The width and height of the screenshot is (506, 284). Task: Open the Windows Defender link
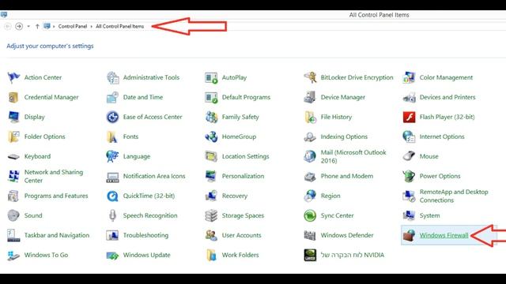click(347, 235)
